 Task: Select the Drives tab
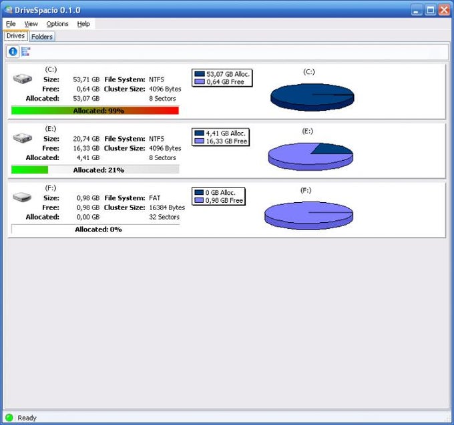[x=15, y=36]
